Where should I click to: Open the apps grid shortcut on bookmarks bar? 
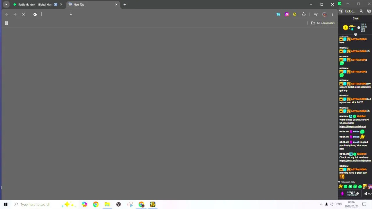[x=6, y=23]
